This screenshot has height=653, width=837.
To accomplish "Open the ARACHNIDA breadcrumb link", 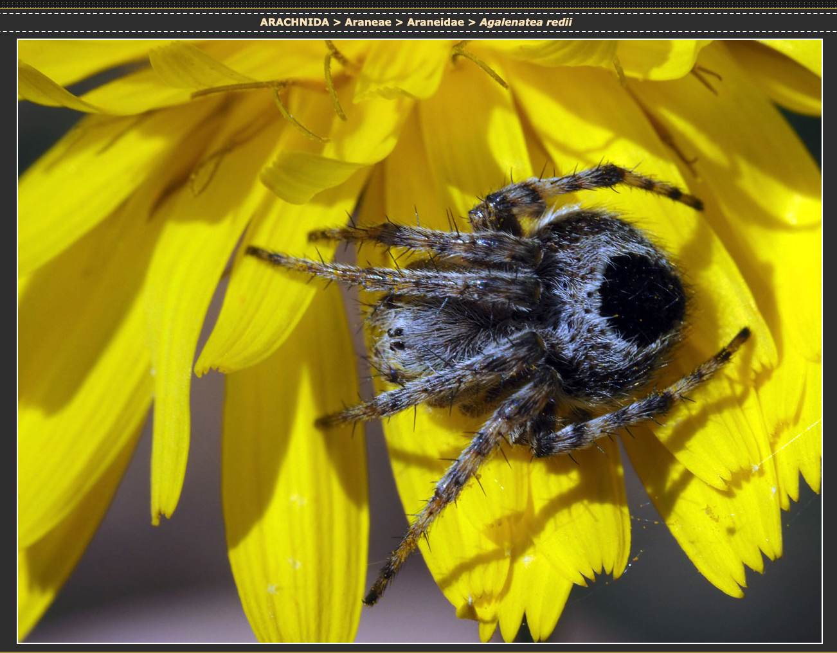I will point(294,22).
